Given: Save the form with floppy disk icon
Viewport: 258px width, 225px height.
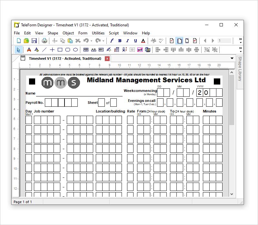Looking at the screenshot, I should 34,41.
